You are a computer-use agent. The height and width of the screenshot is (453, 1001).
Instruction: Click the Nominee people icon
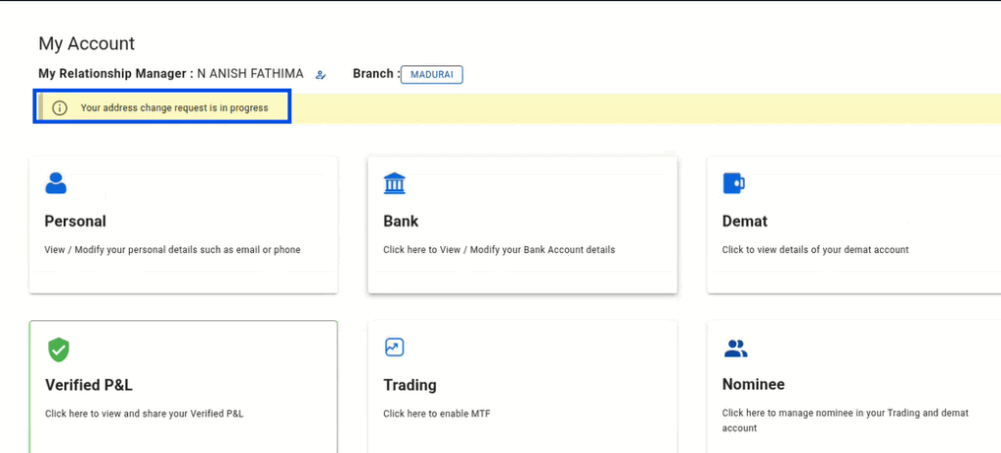[735, 349]
